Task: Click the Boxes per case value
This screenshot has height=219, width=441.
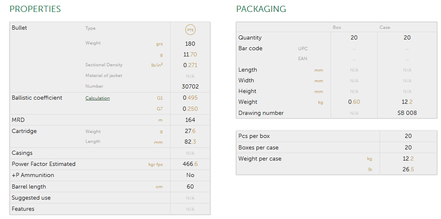Action: pyautogui.click(x=408, y=148)
